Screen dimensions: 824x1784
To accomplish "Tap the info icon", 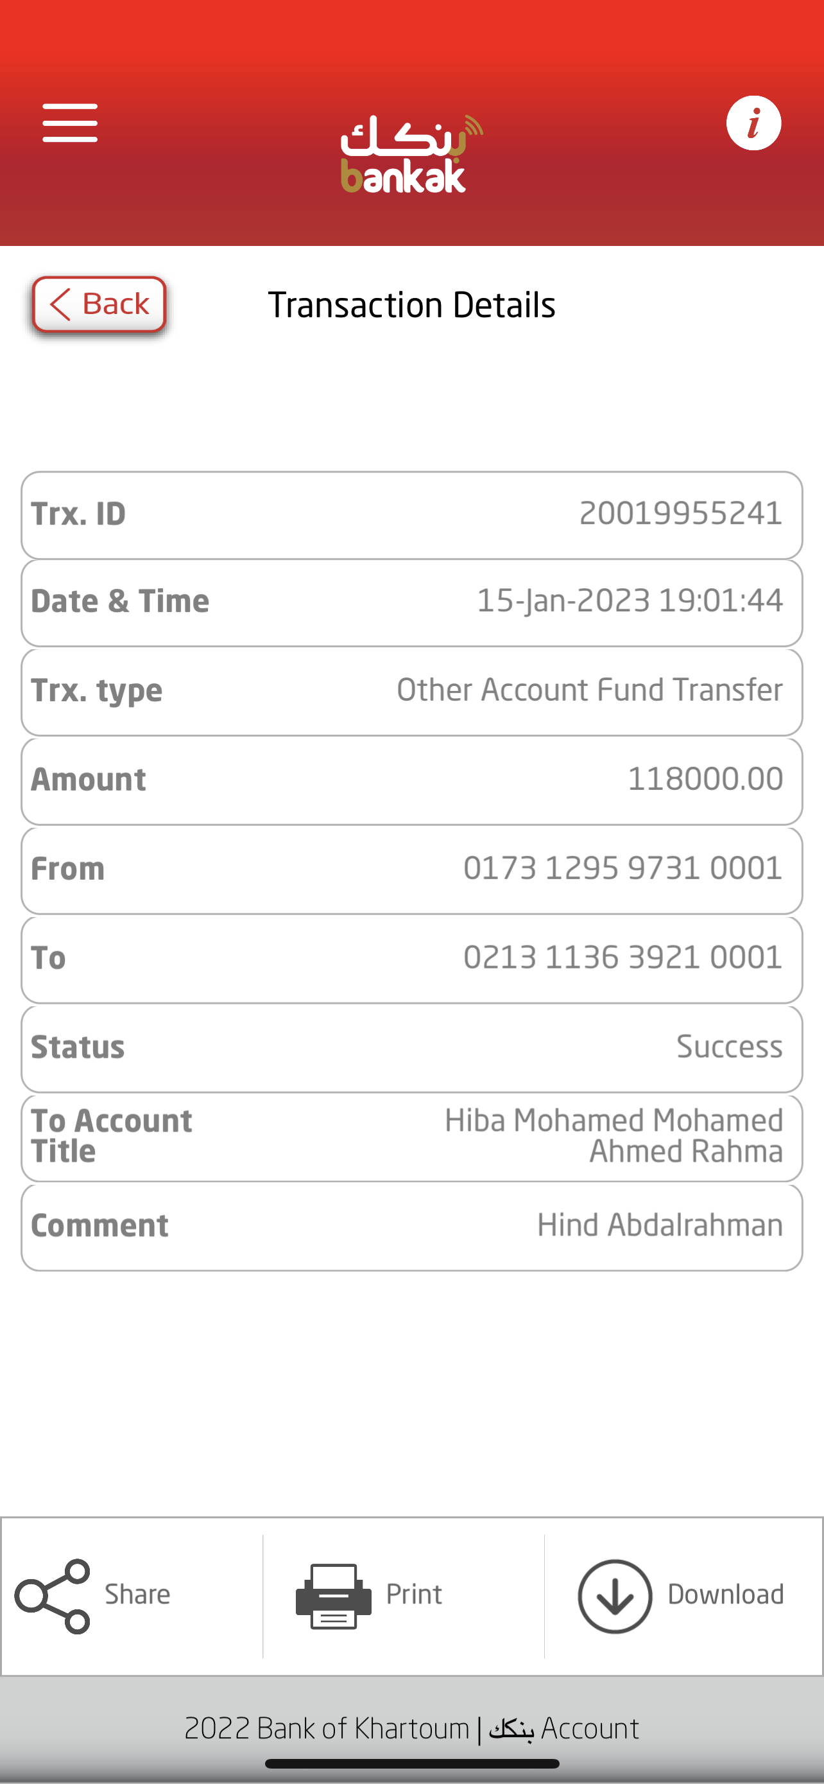I will [x=753, y=123].
